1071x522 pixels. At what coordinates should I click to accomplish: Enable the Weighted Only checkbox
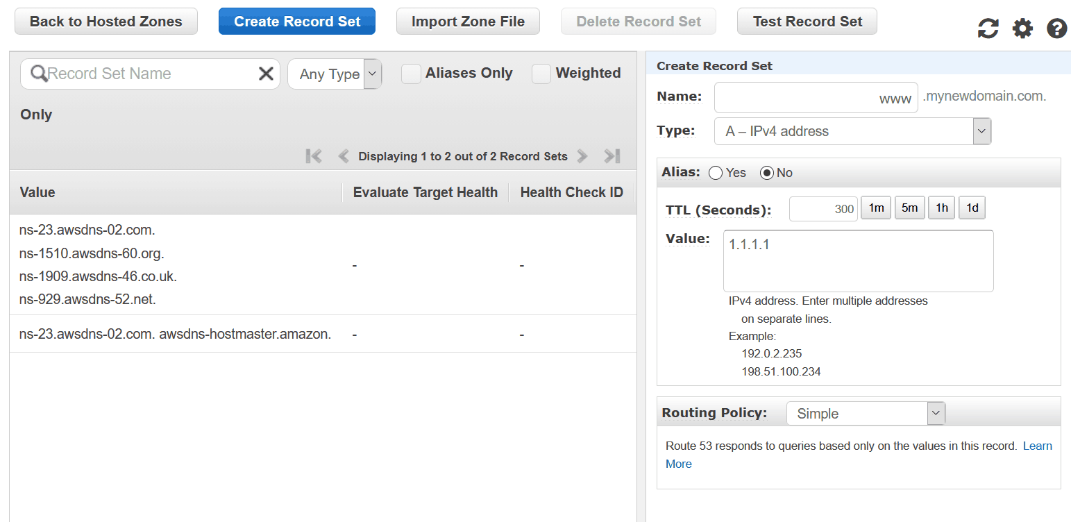click(541, 74)
